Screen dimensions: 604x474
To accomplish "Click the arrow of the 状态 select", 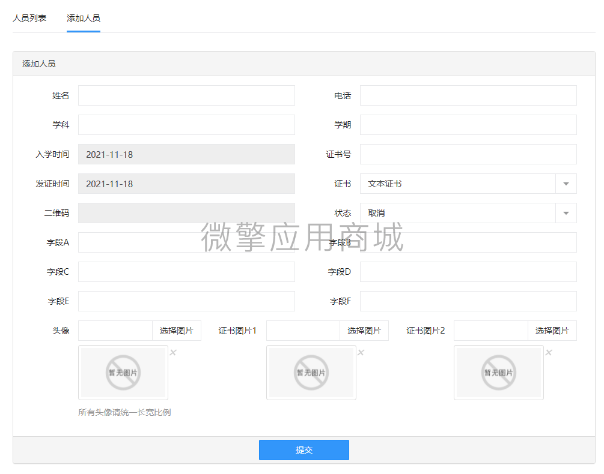I will [566, 213].
